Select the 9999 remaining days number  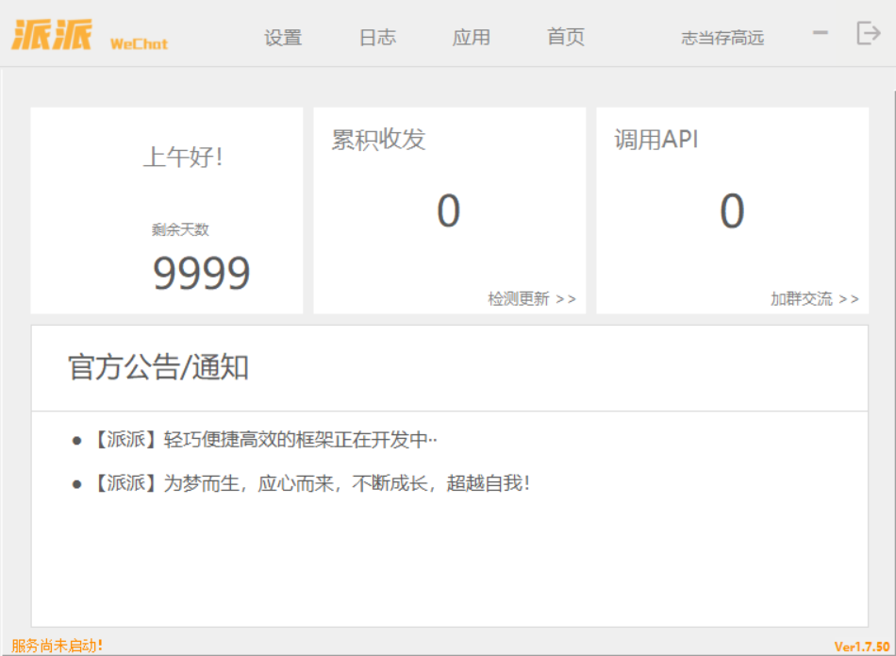[201, 274]
